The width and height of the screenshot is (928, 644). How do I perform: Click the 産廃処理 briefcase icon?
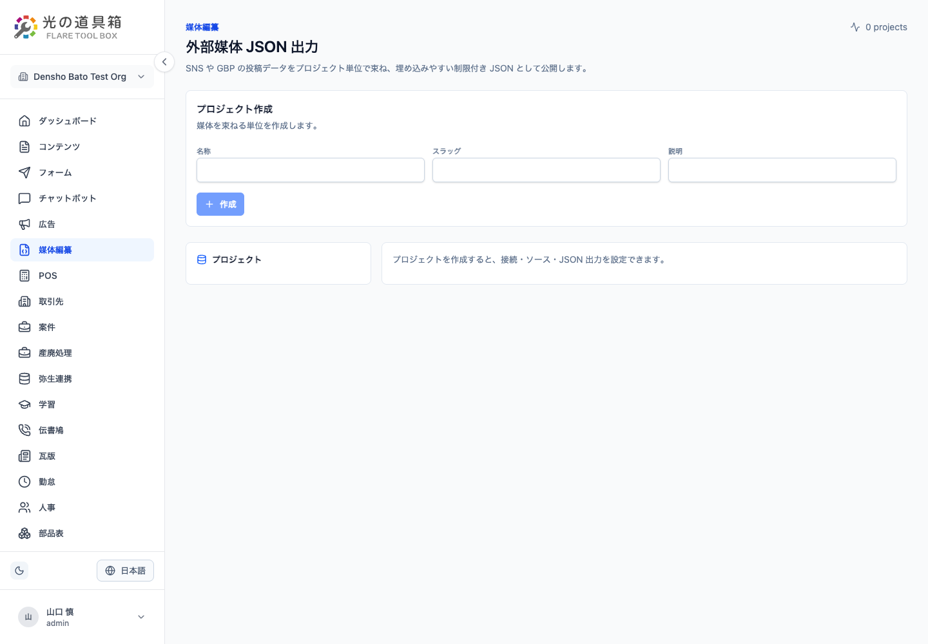(x=24, y=353)
